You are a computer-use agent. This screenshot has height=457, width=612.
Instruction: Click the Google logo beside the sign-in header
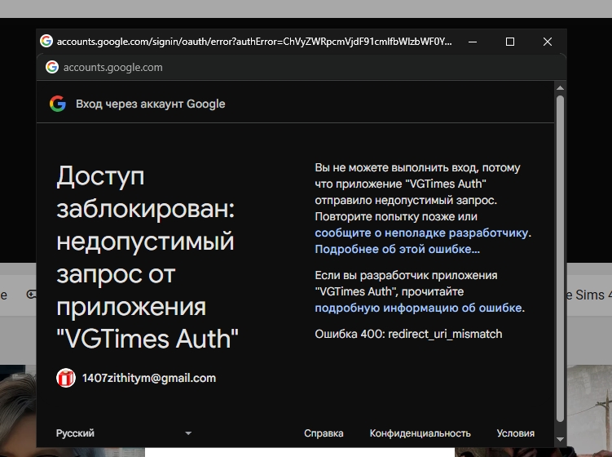(57, 104)
